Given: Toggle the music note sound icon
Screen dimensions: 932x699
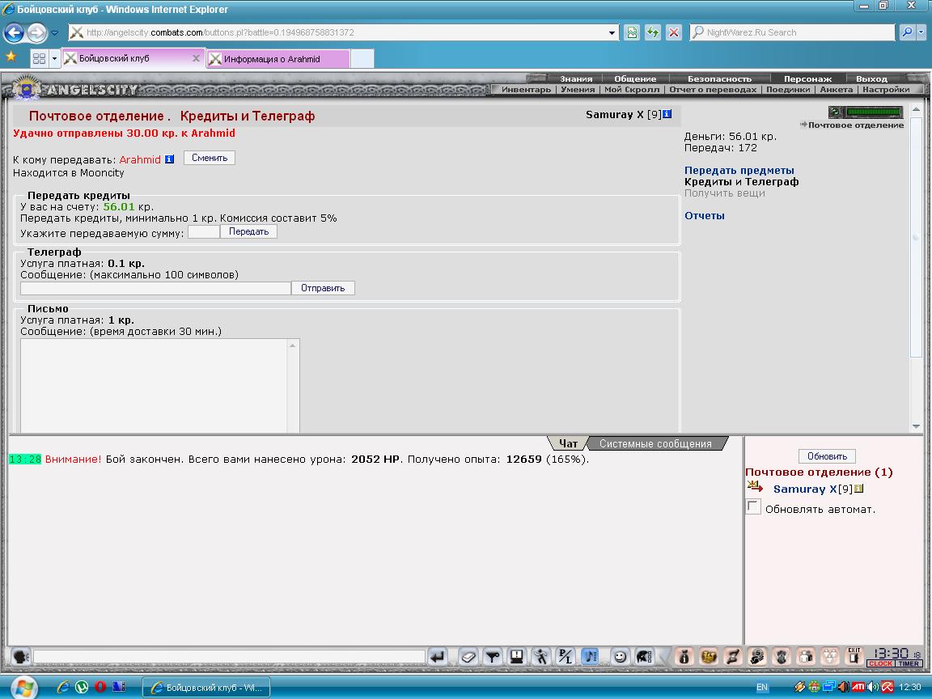Looking at the screenshot, I should click(590, 657).
